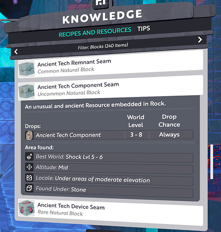Go to previous filter with left chevron

pos(16,52)
